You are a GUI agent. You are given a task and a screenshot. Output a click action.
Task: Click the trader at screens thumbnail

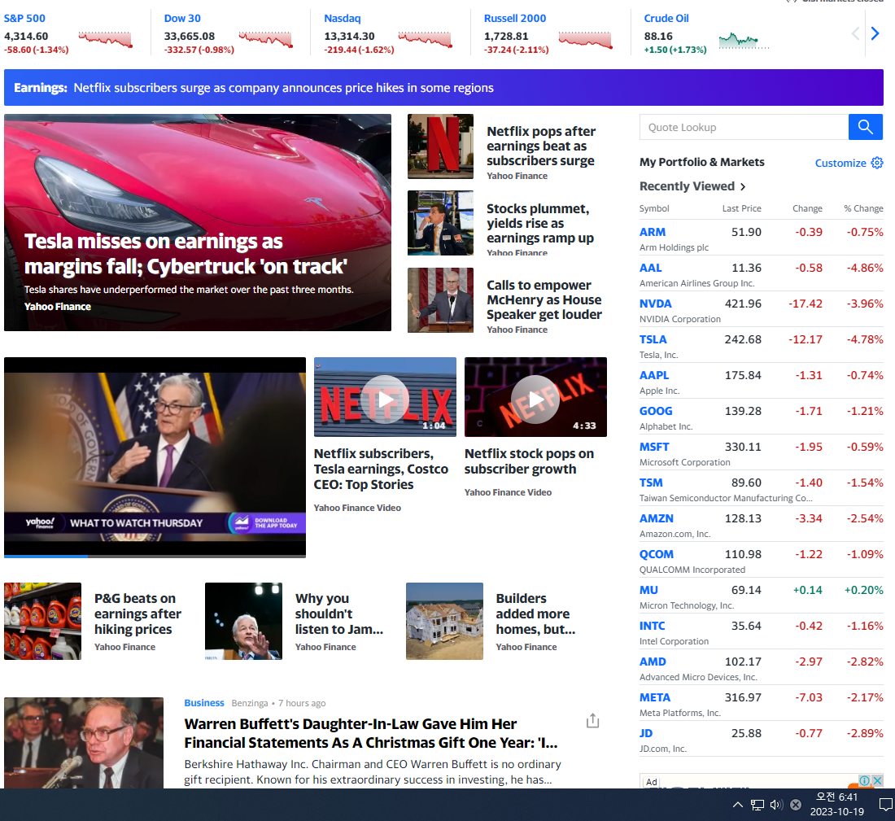[440, 223]
